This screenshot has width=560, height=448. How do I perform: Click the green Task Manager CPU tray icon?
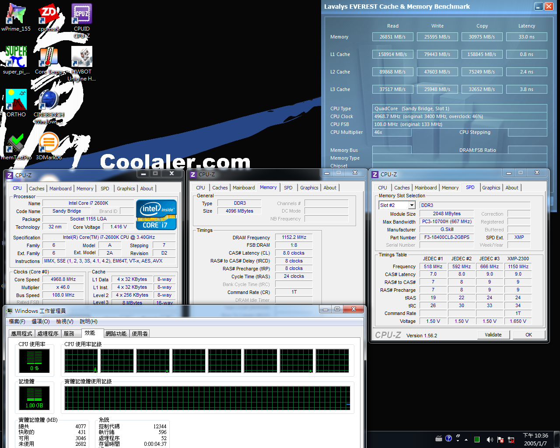477,439
